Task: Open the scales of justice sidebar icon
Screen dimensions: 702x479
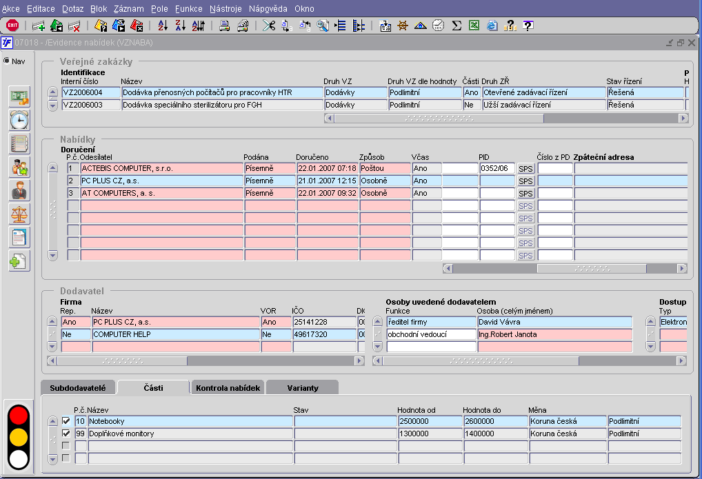Action: (x=19, y=214)
